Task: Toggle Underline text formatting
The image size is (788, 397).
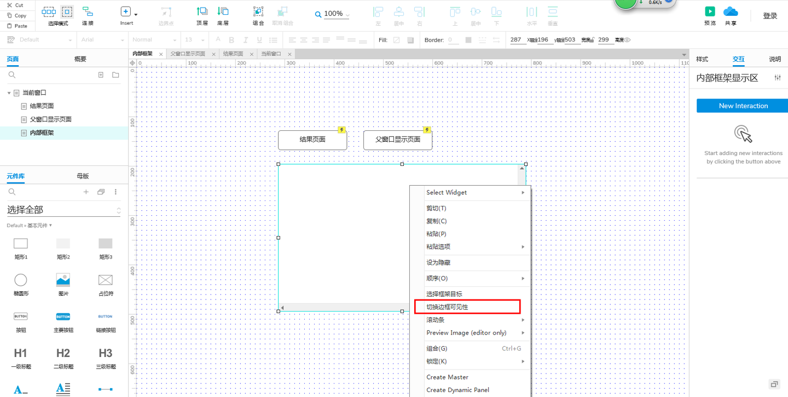Action: [259, 40]
